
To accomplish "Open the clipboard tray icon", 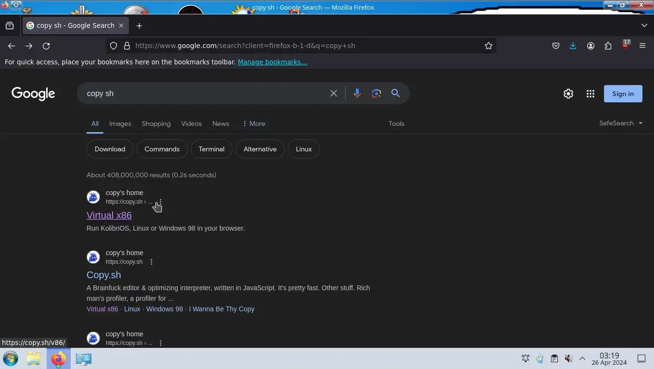I will tap(554, 358).
